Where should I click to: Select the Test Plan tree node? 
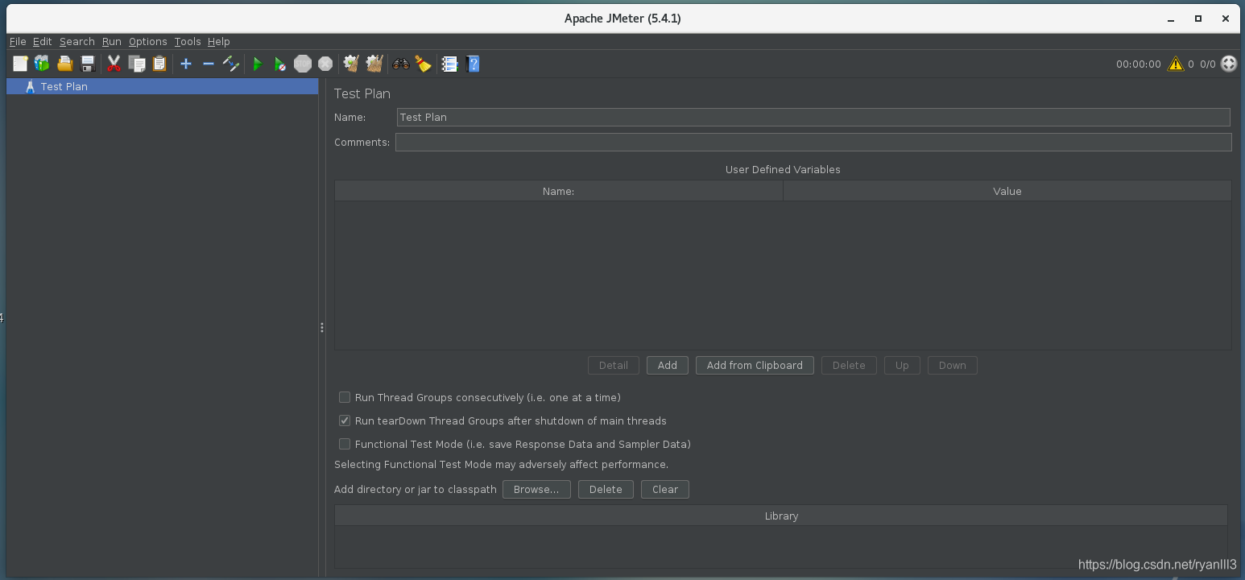[162, 86]
